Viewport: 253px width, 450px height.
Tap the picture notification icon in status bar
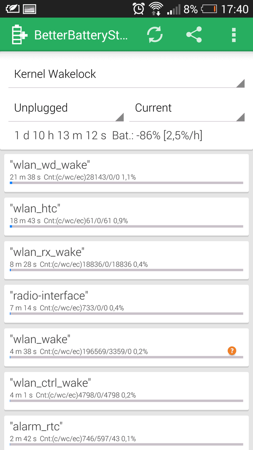click(x=29, y=9)
